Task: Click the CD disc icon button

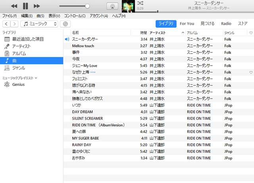Action: pyautogui.click(x=65, y=24)
